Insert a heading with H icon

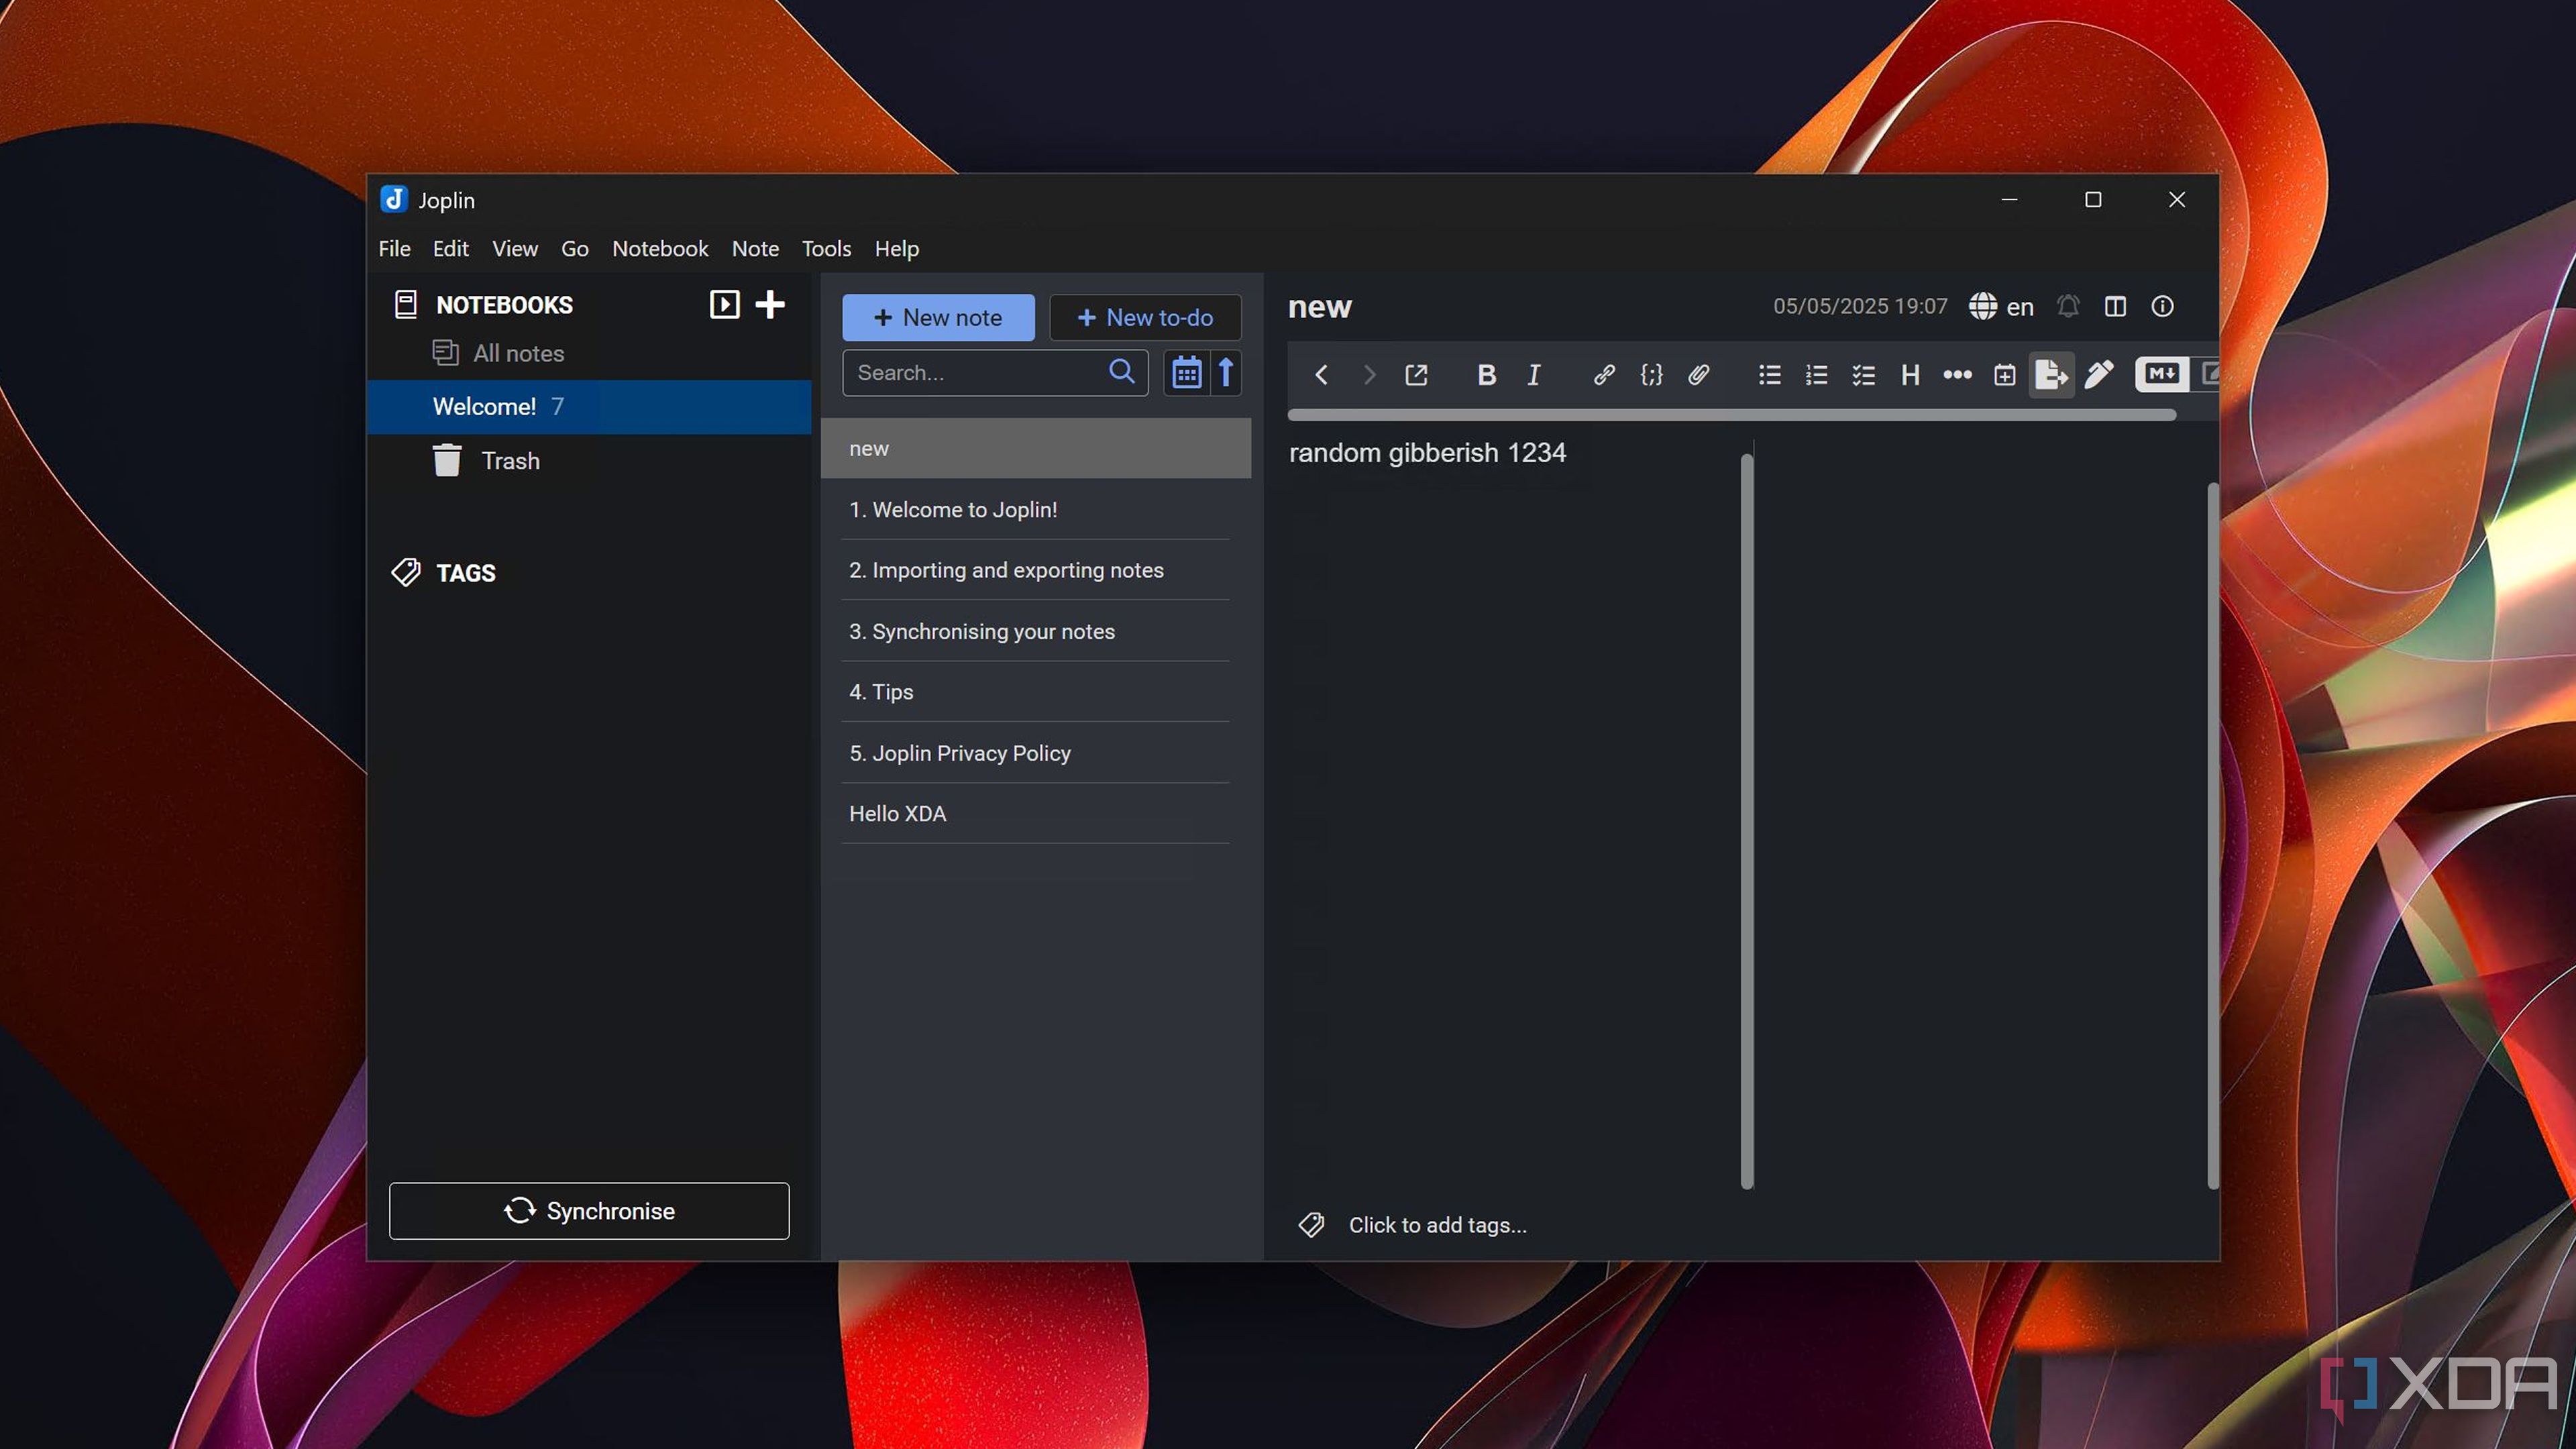(x=1910, y=374)
